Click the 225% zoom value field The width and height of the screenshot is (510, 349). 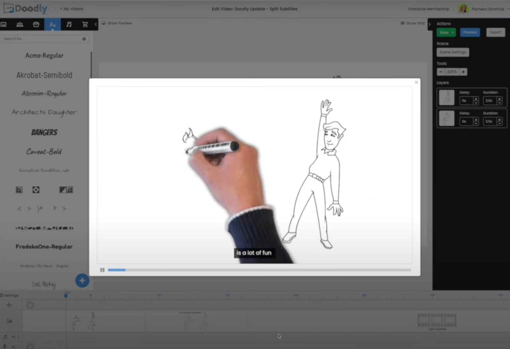(x=452, y=72)
